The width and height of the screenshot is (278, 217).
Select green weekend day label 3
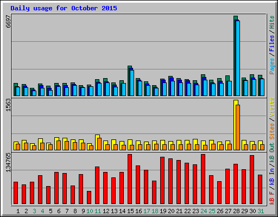[x=34, y=211]
